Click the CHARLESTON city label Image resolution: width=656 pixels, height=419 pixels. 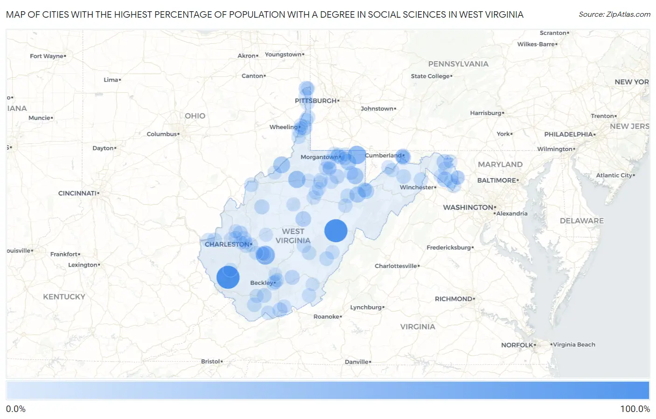[x=227, y=244]
